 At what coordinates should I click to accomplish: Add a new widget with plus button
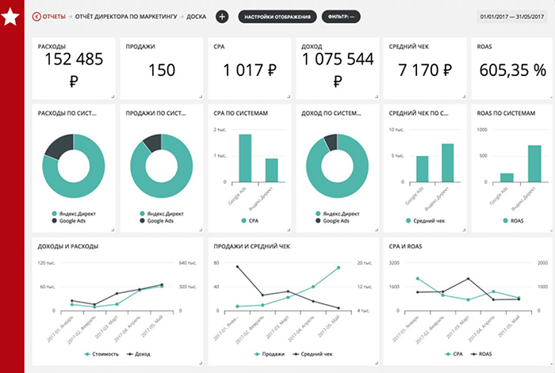pos(221,16)
